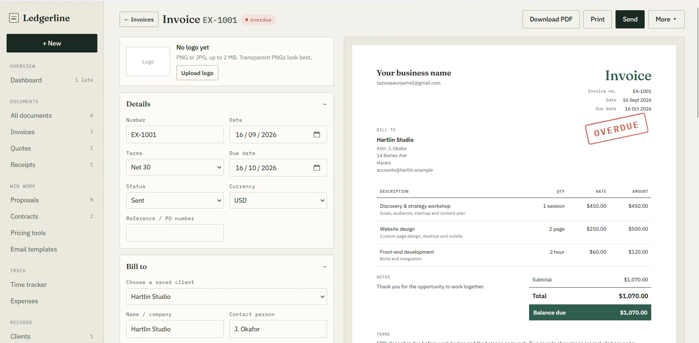Collapse the Details section
Viewport: 699px width, 343px height.
[325, 104]
